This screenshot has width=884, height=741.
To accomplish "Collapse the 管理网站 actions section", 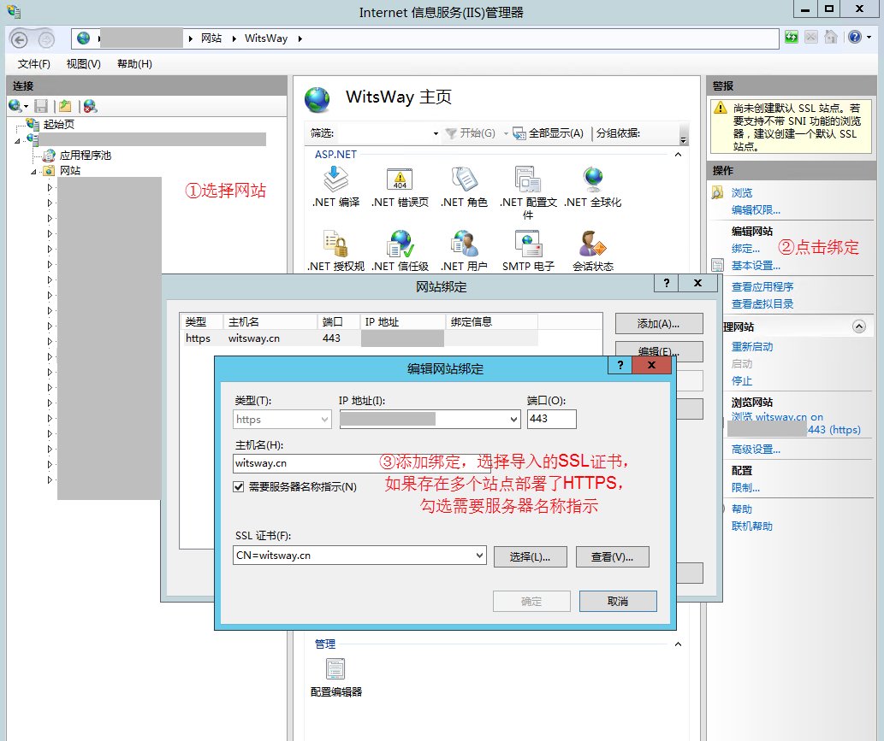I will point(859,326).
